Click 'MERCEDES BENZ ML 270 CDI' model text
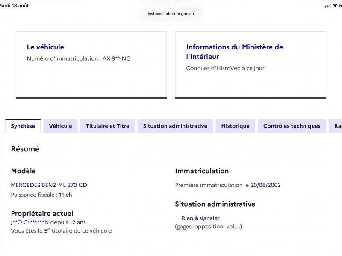Image resolution: width=342 pixels, height=256 pixels. coord(50,185)
